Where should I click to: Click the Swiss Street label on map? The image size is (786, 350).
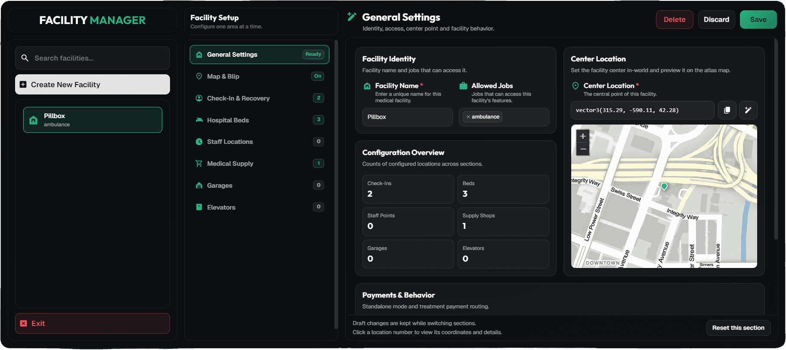626,195
